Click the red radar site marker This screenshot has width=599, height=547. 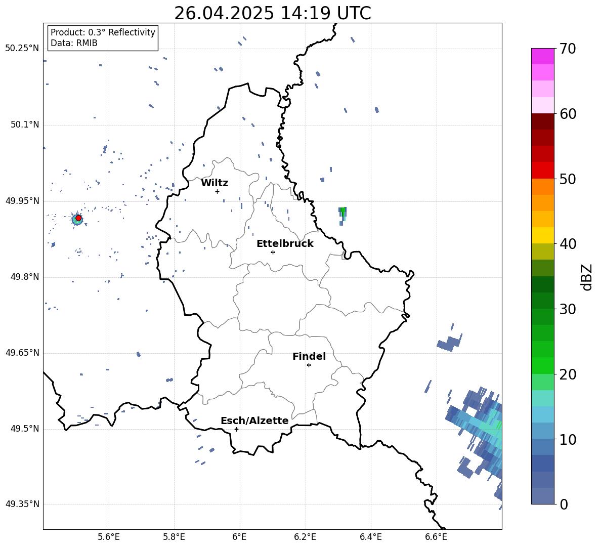click(78, 218)
